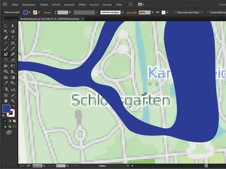Select the Magic Wand tool
The width and height of the screenshot is (226, 169).
click(x=6, y=32)
